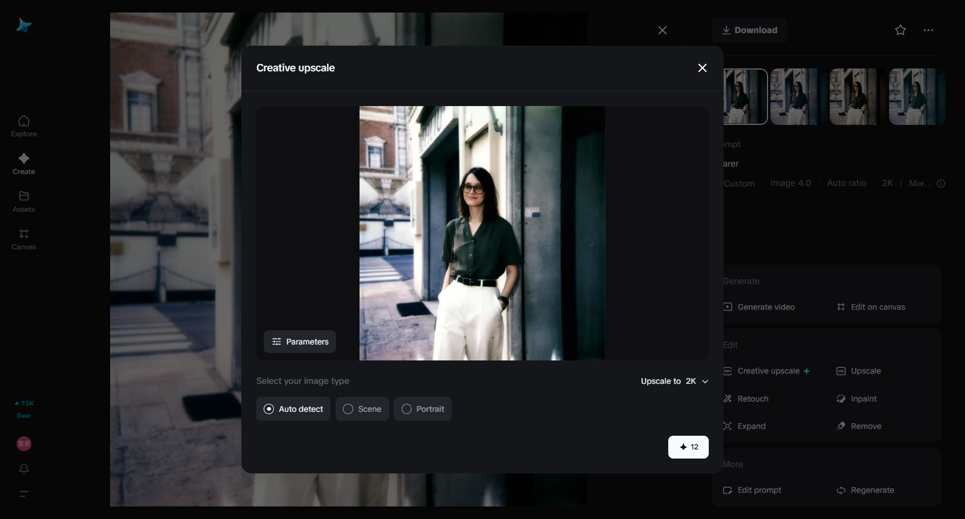The width and height of the screenshot is (965, 519).
Task: Open notifications via the bell icon
Action: (x=23, y=469)
